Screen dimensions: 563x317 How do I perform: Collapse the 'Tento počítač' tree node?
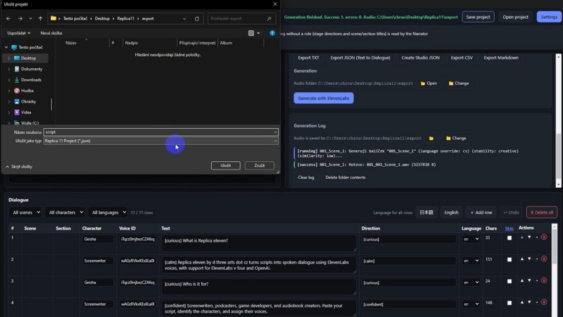[x=6, y=47]
